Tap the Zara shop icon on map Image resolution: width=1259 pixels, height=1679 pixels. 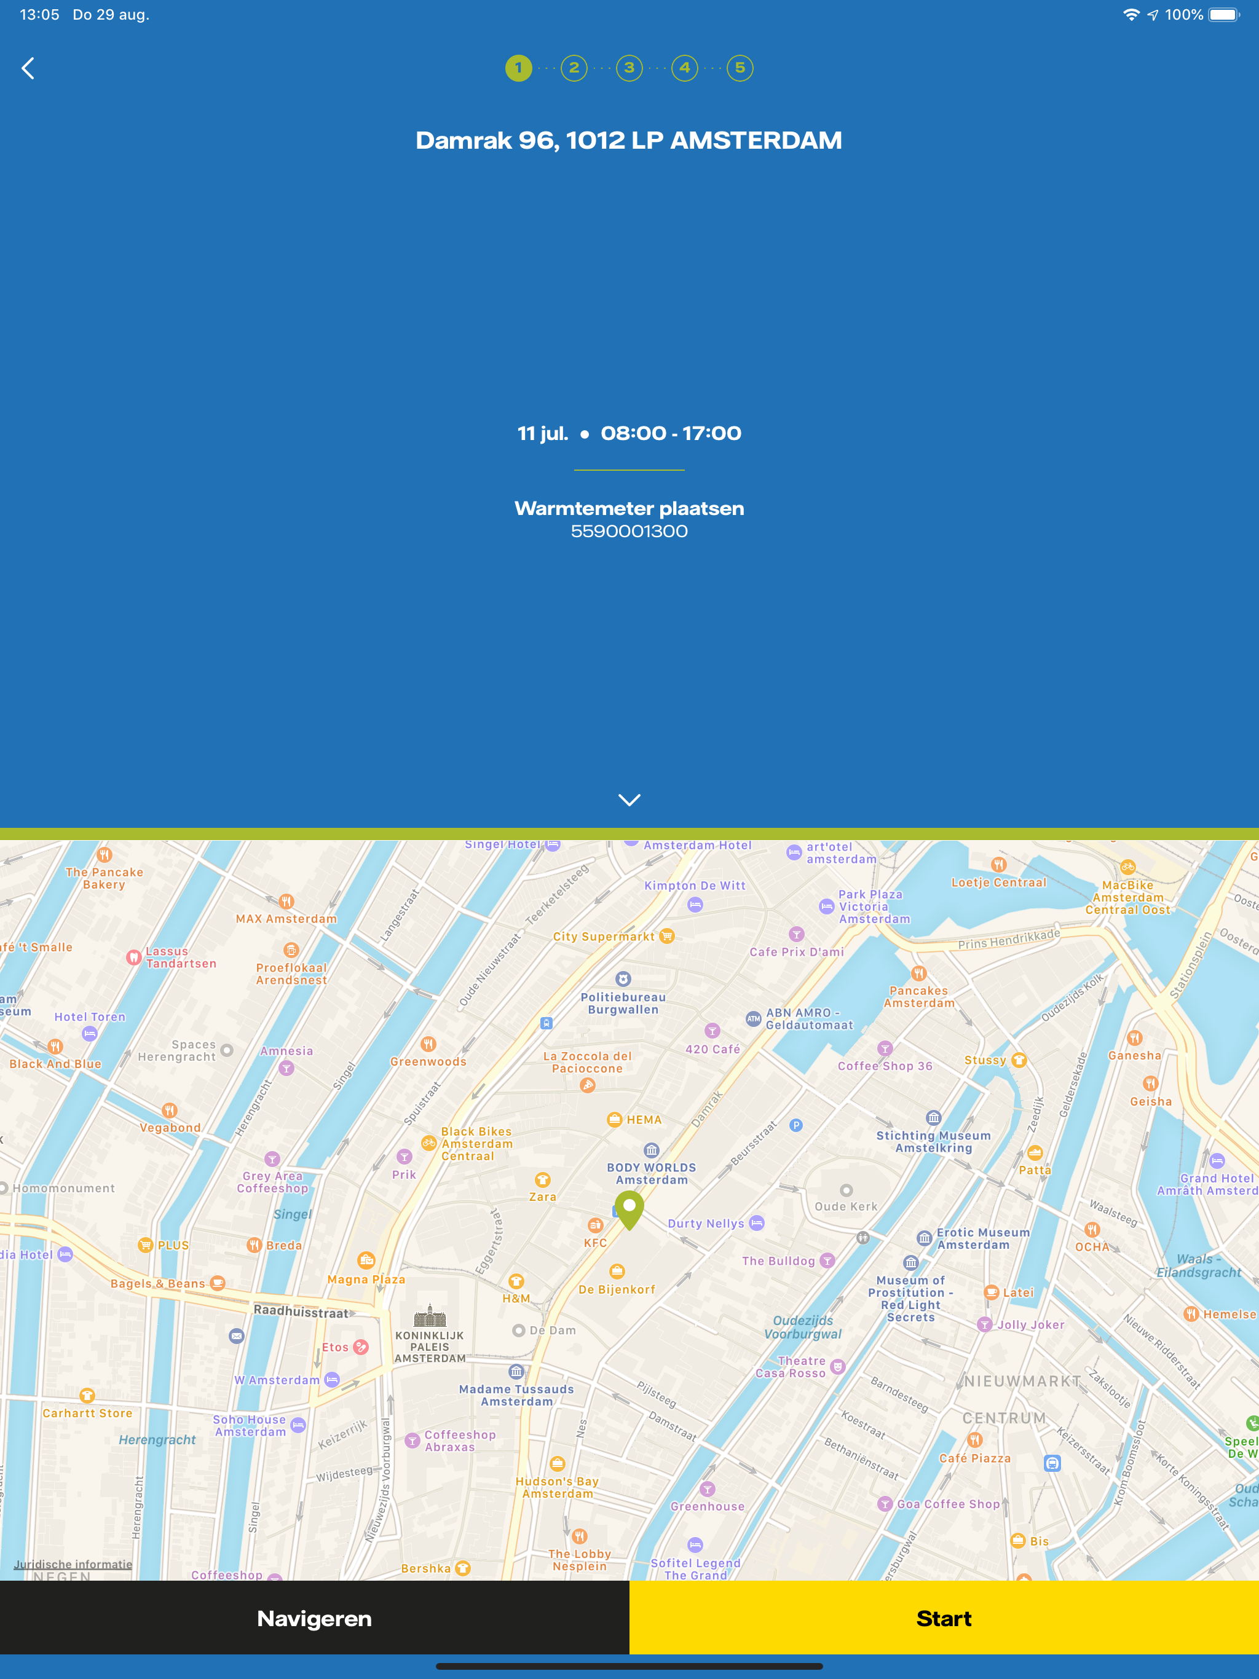pos(542,1179)
